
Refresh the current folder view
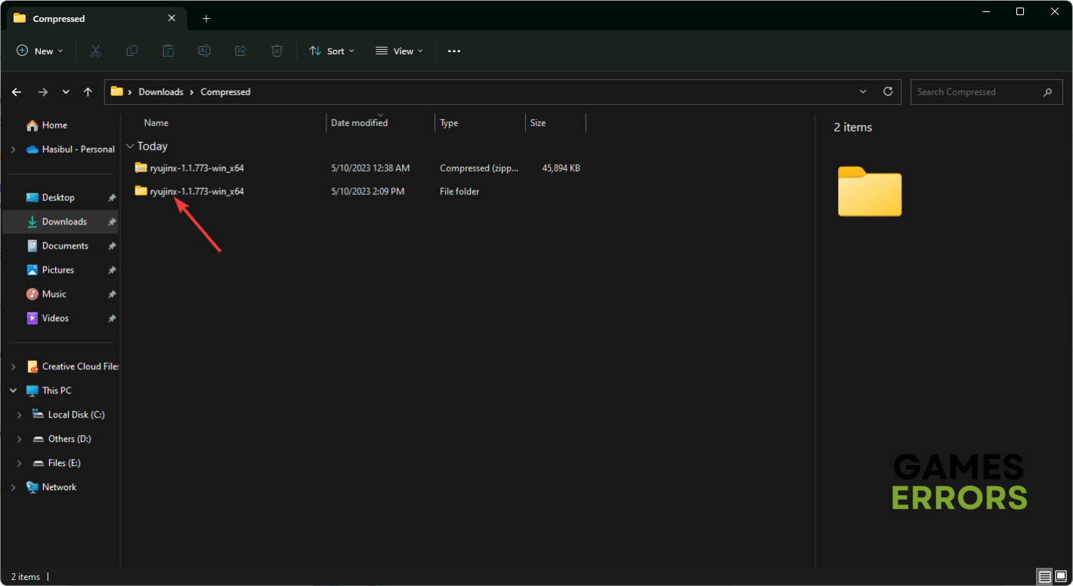pos(888,91)
